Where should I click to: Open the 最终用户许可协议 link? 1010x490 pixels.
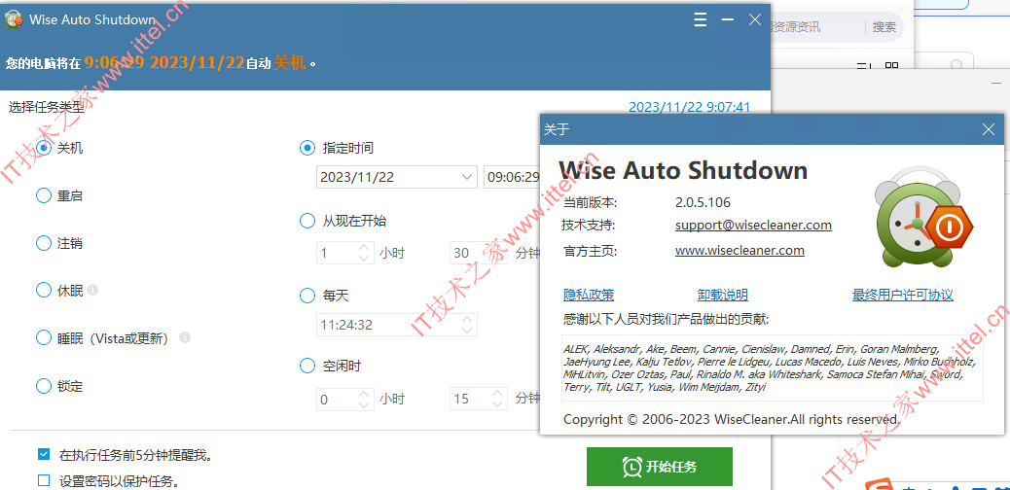pyautogui.click(x=903, y=295)
